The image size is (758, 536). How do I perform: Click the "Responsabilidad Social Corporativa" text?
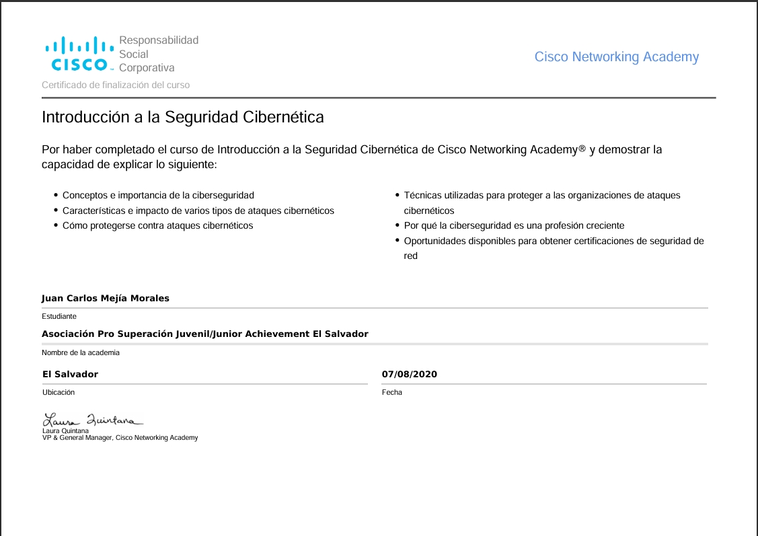click(159, 54)
